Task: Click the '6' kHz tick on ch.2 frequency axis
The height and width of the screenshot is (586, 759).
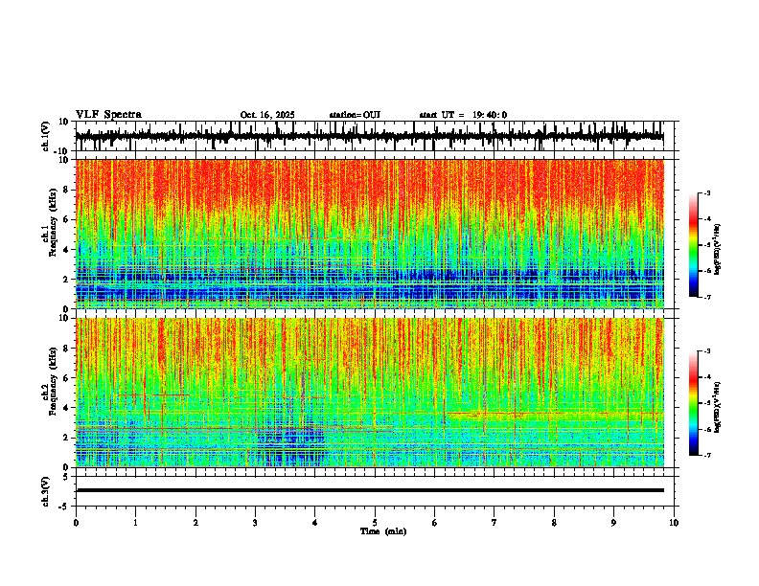Action: coord(66,377)
